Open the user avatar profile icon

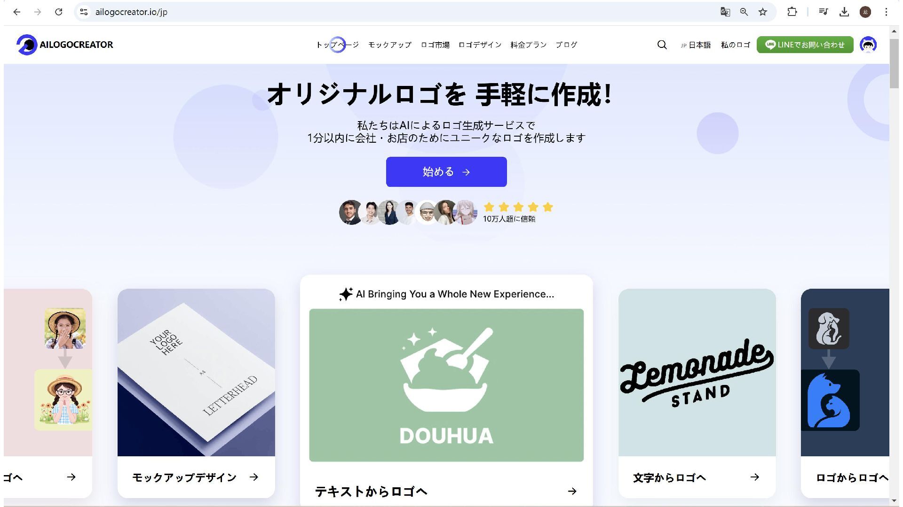pyautogui.click(x=868, y=45)
